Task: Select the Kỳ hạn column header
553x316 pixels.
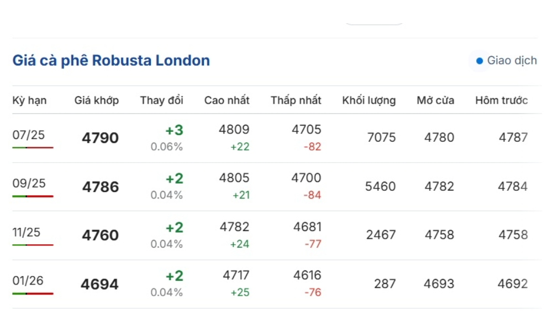Action: pyautogui.click(x=29, y=100)
